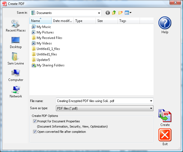183x152 pixels.
Task: Select the My Videos folder
Action: click(x=42, y=43)
